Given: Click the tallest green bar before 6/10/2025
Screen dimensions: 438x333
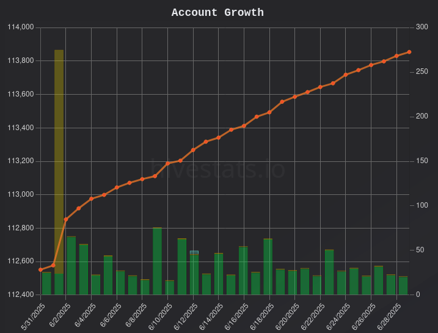Looking at the screenshot, I should 157,261.
